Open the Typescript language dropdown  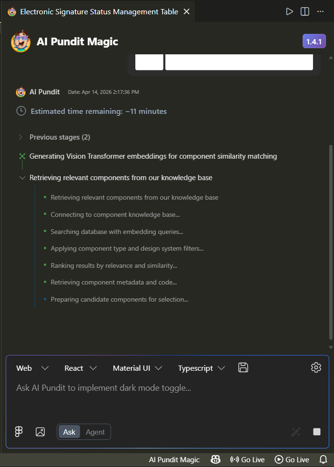(x=201, y=368)
